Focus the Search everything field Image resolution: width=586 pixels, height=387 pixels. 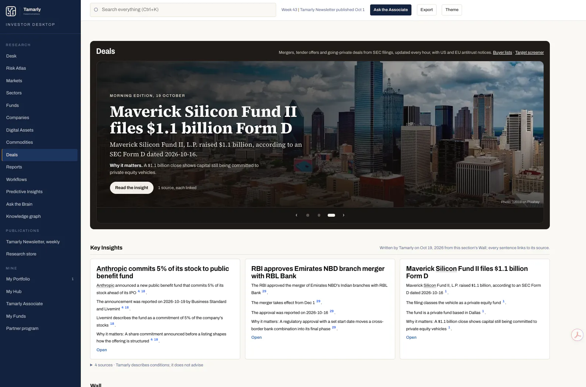pos(183,10)
